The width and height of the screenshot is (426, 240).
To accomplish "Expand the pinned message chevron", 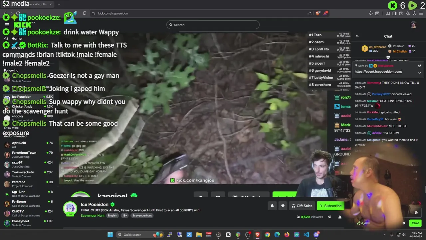I will [x=419, y=73].
